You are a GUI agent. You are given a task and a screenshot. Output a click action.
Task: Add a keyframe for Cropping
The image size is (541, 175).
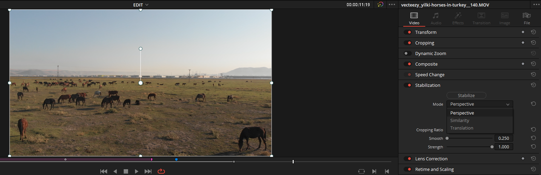(523, 43)
